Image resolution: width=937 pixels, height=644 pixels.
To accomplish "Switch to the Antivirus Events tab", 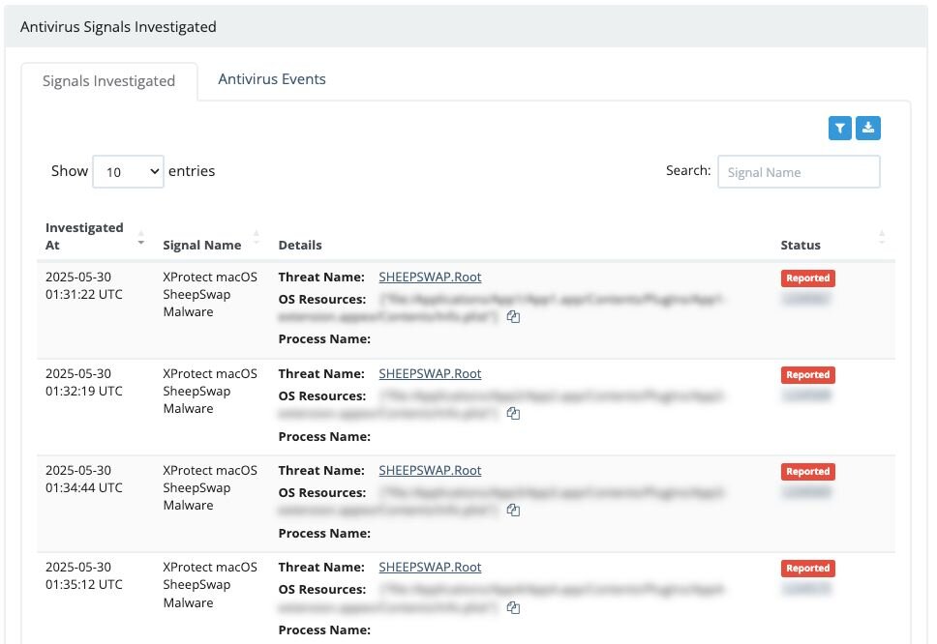I will pos(272,79).
